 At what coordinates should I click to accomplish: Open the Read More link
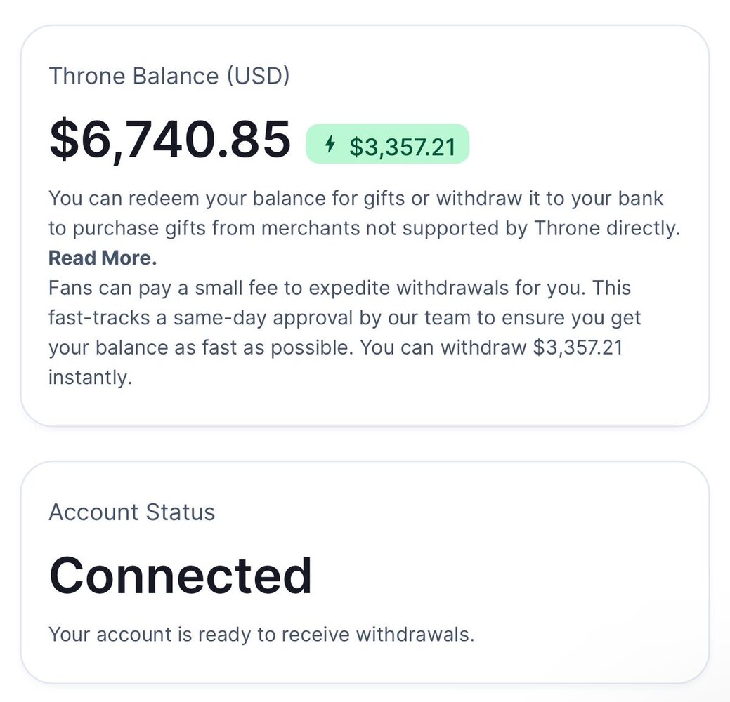pos(103,258)
